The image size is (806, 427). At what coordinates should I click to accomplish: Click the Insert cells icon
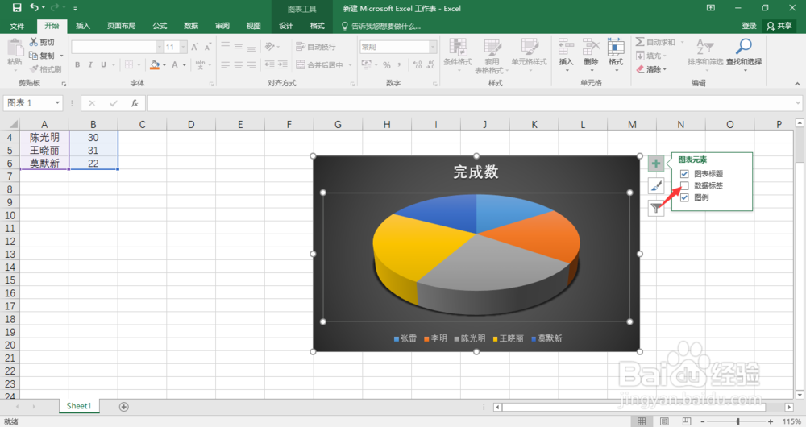(x=566, y=48)
